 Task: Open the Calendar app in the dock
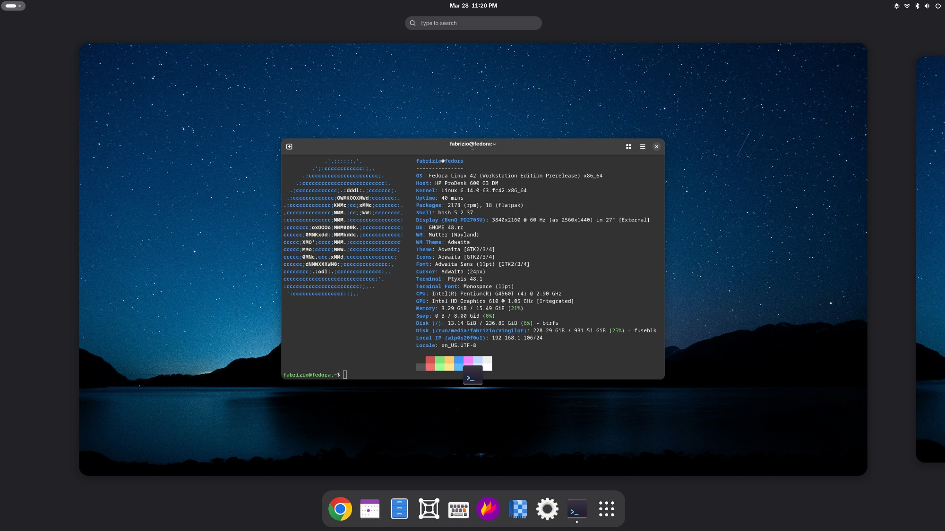369,509
